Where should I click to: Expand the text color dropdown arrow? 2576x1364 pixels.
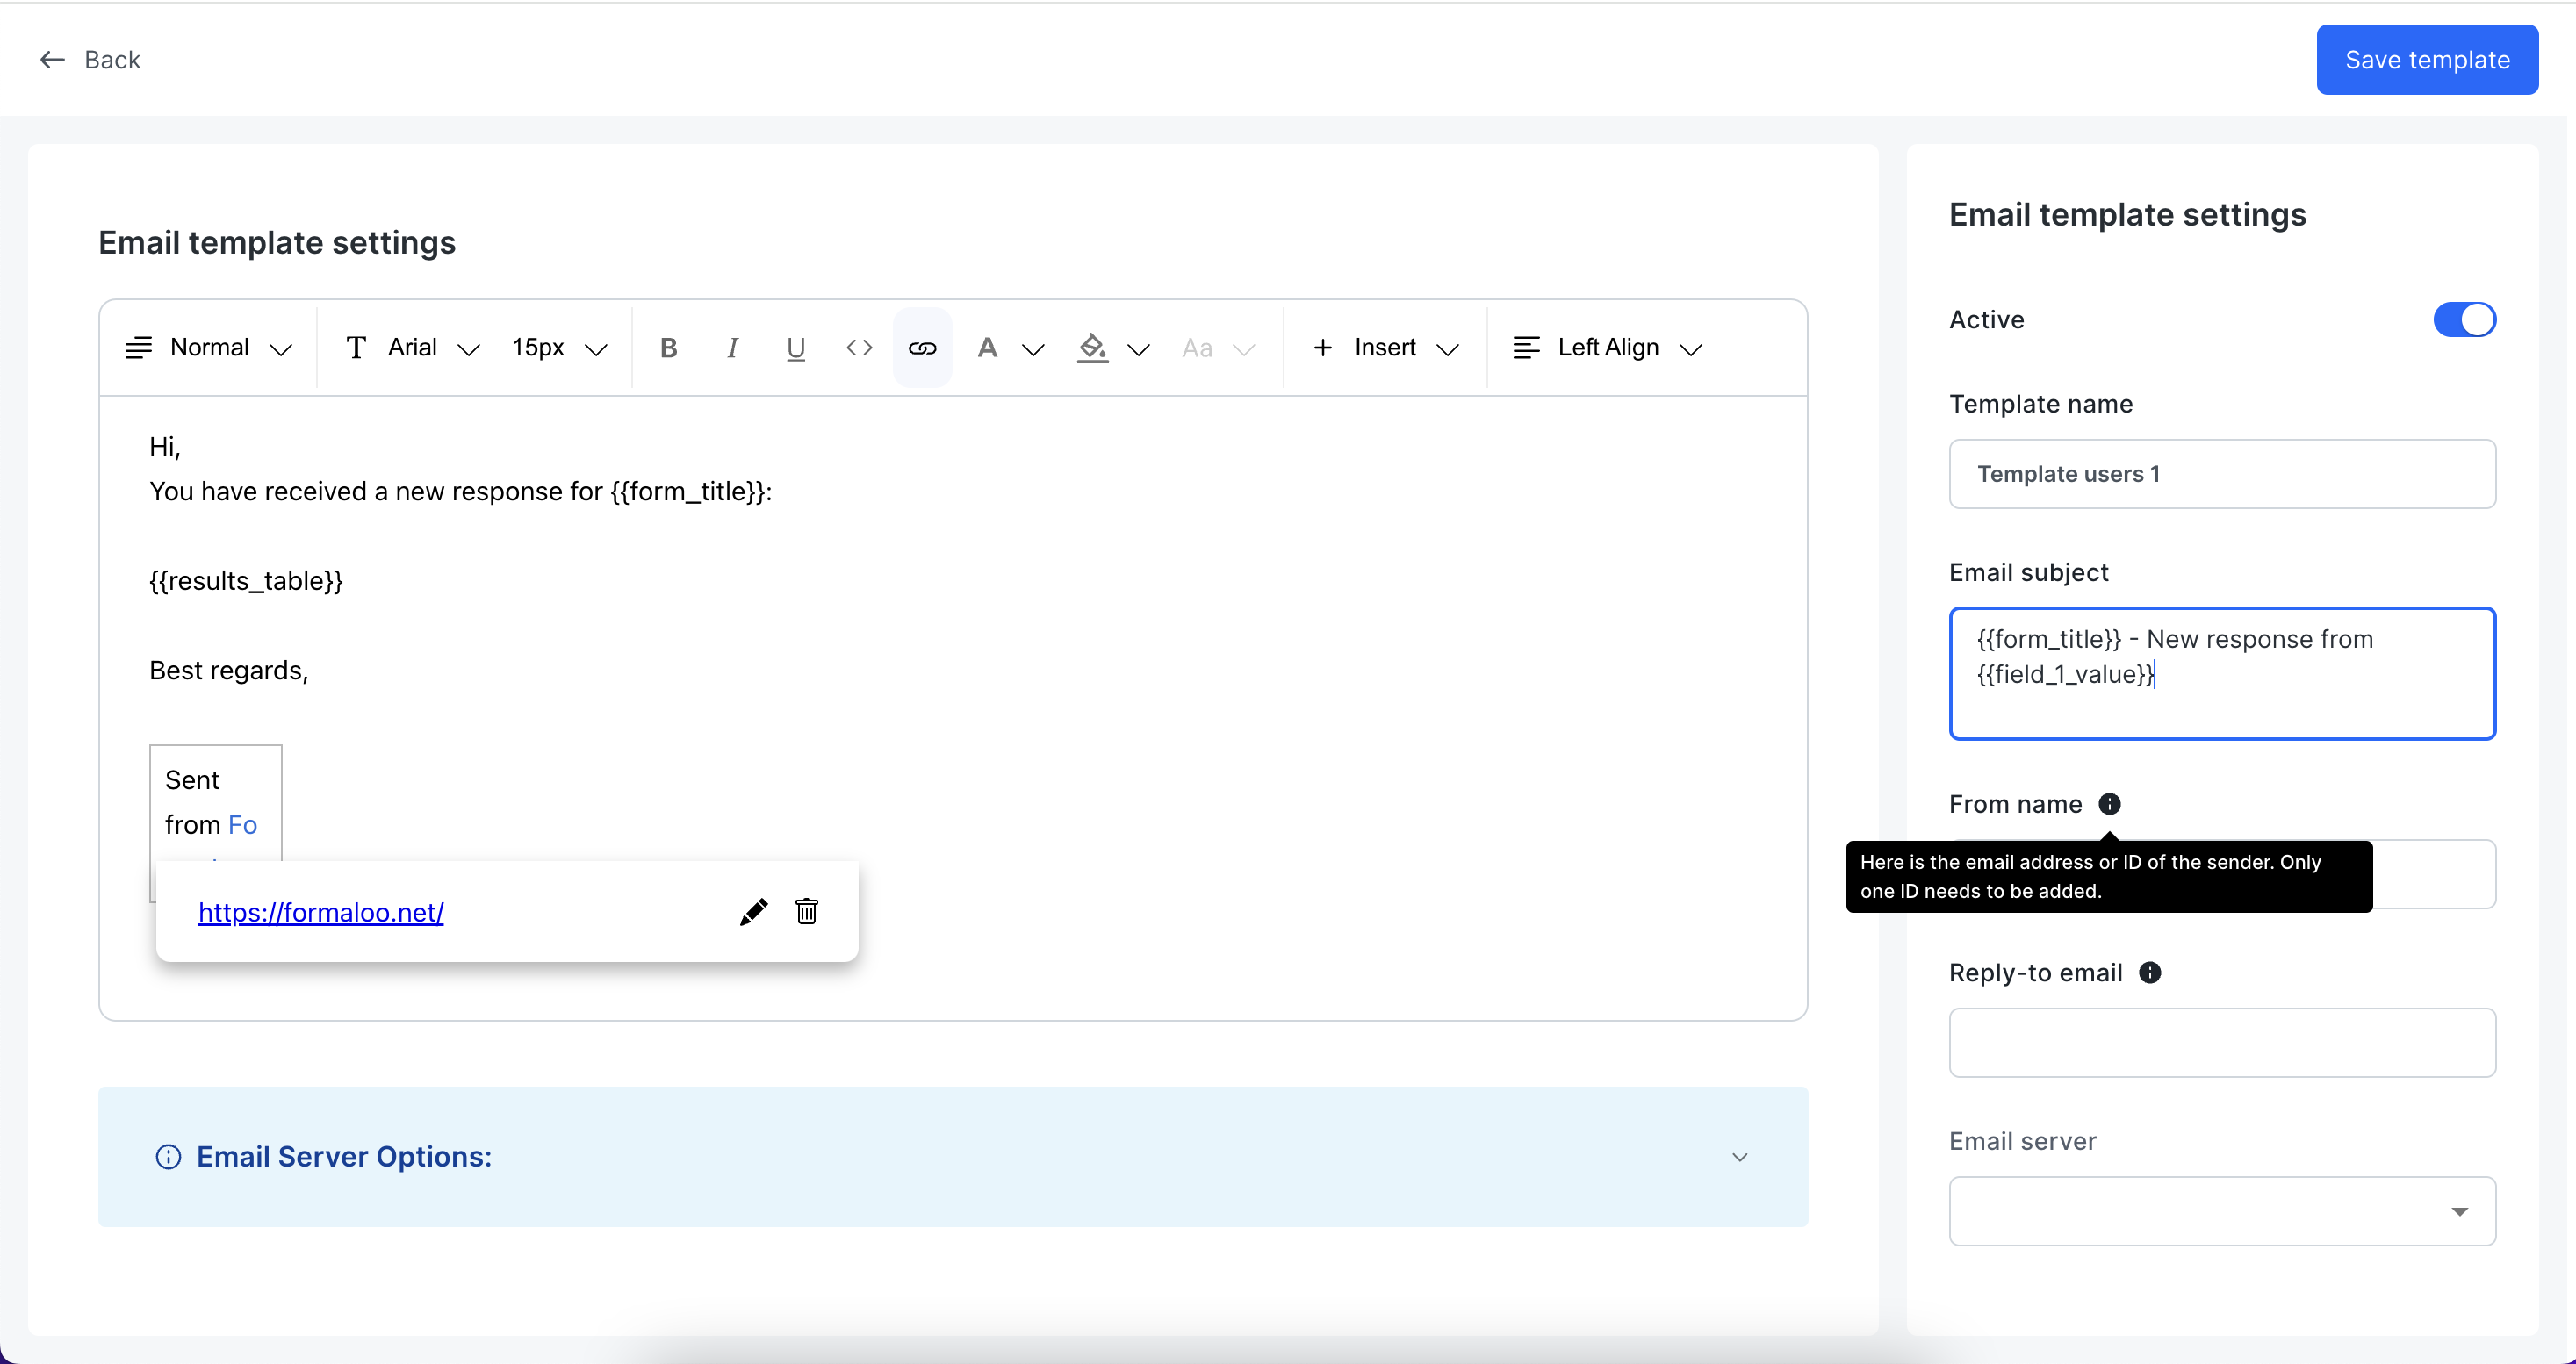pos(1033,349)
